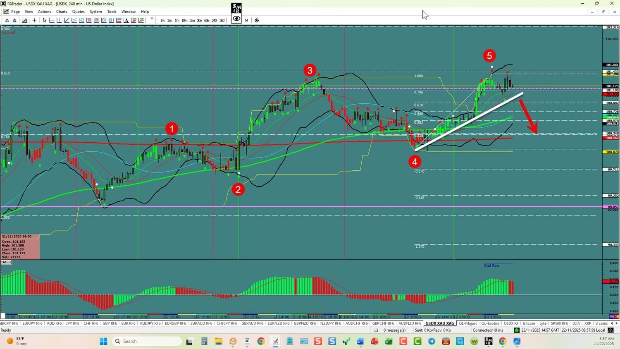
Task: Switch to the EURJPY RF6 tab
Action: [x=32, y=323]
